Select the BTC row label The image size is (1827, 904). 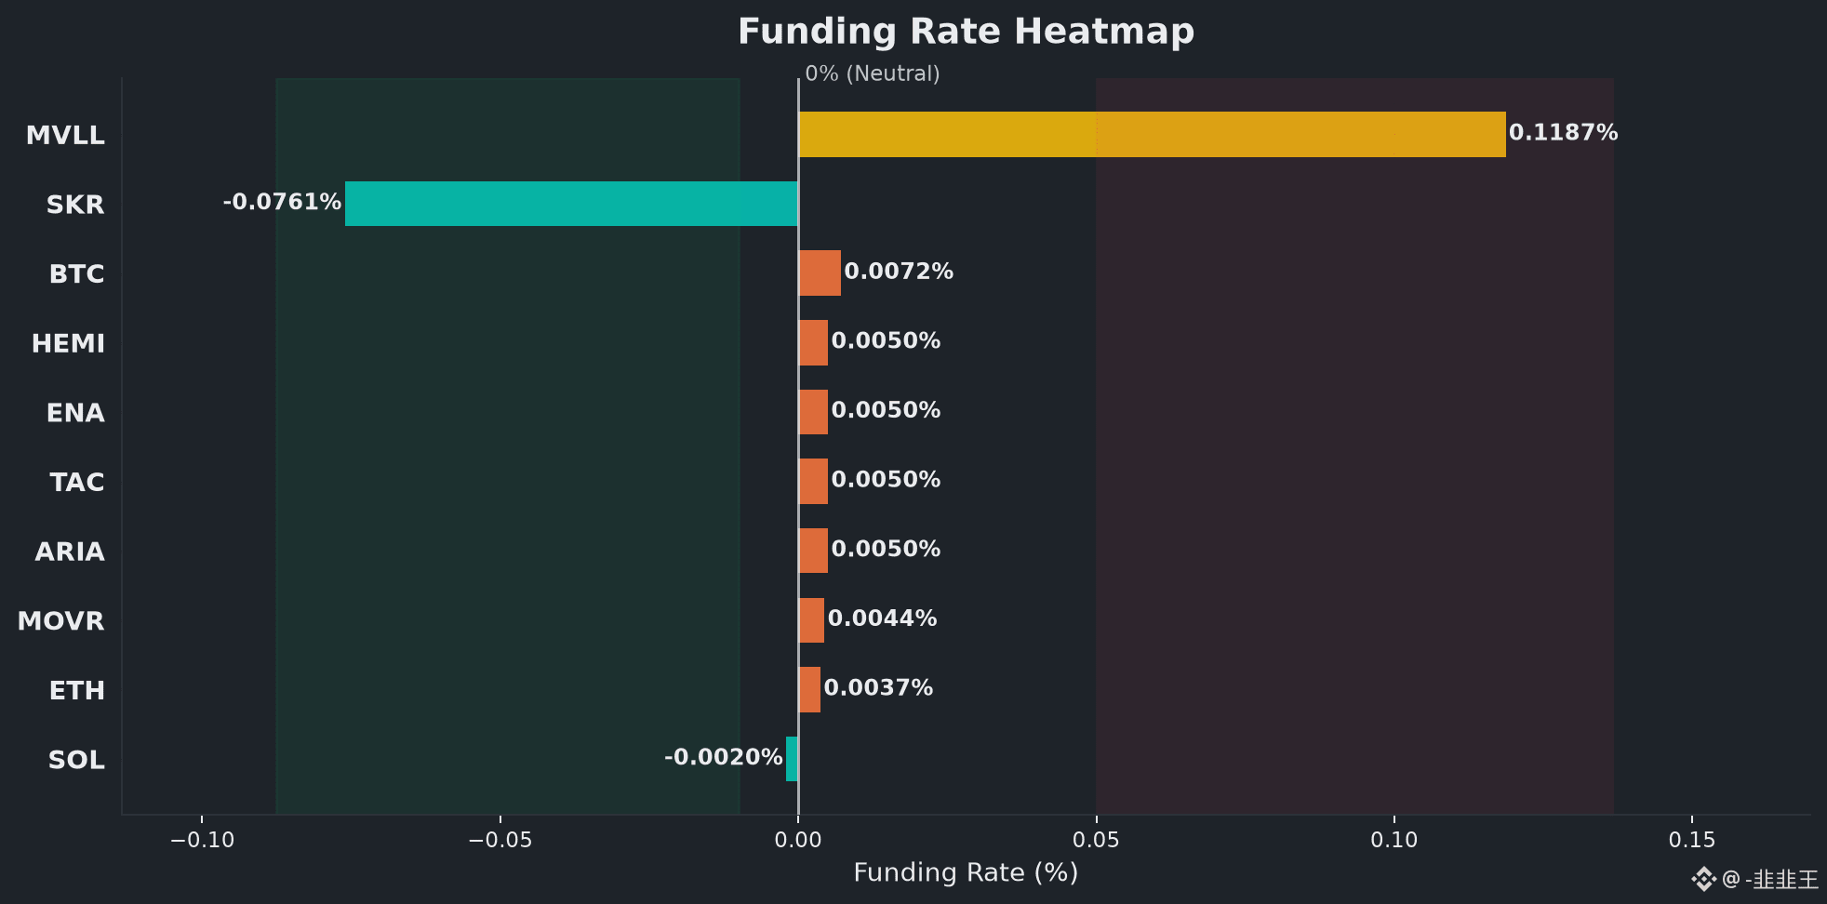tap(76, 274)
